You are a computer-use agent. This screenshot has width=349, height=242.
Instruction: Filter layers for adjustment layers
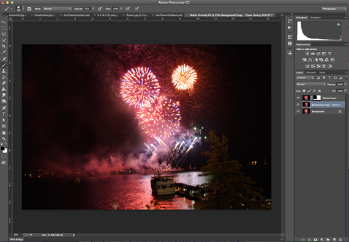324,78
